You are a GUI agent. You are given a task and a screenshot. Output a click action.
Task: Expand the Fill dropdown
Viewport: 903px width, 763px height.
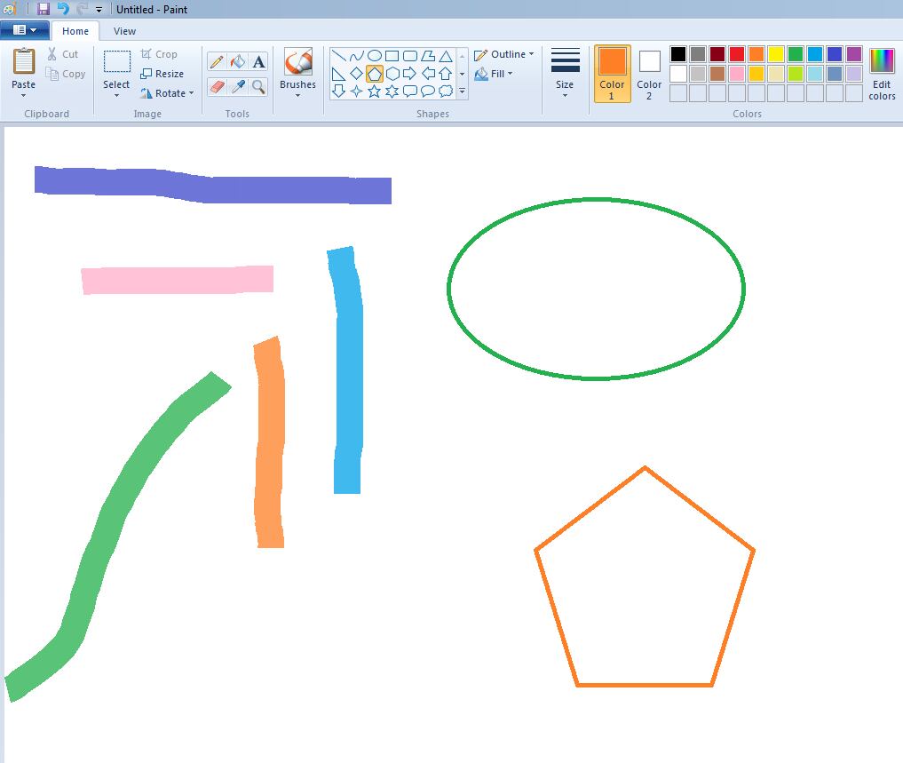click(495, 74)
